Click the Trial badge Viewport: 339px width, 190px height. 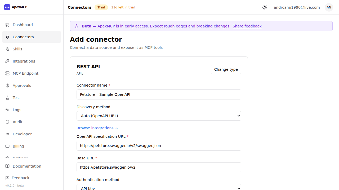[101, 7]
